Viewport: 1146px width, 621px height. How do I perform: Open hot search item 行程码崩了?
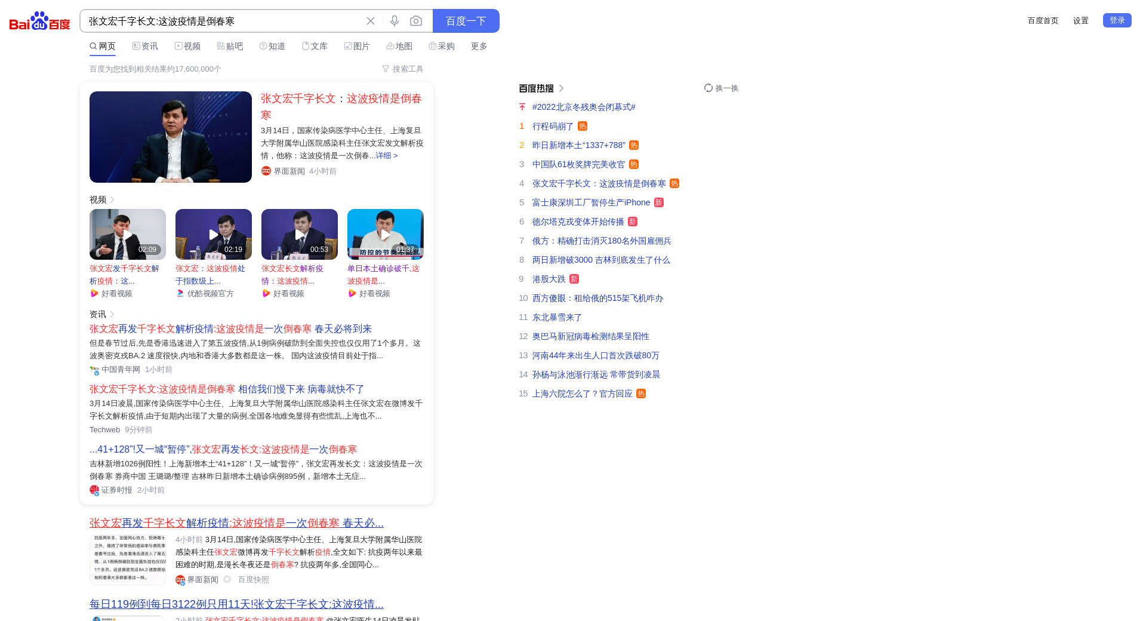click(553, 126)
